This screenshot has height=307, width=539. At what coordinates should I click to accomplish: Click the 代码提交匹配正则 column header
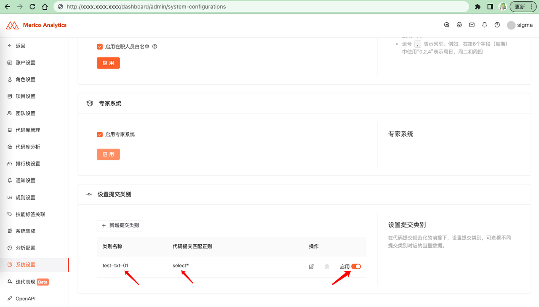192,246
